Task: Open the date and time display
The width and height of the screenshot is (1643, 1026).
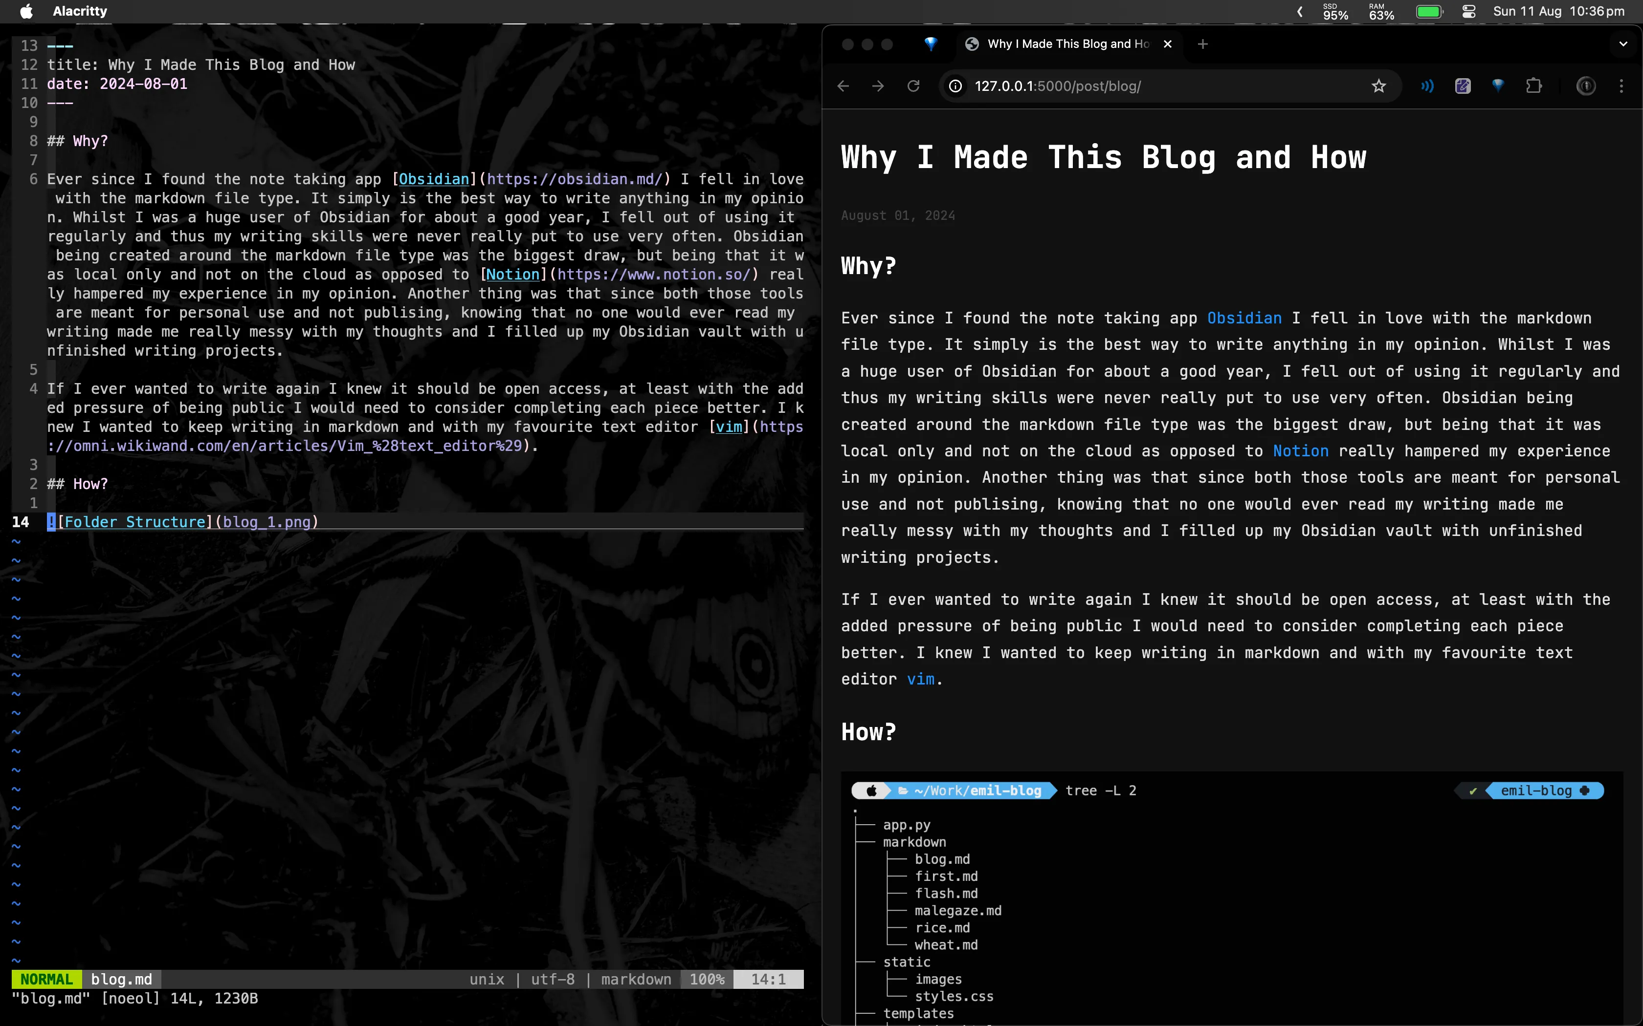Action: (1559, 12)
